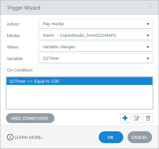Open the Action dropdown showing Play media
159x149 pixels.
pyautogui.click(x=96, y=24)
